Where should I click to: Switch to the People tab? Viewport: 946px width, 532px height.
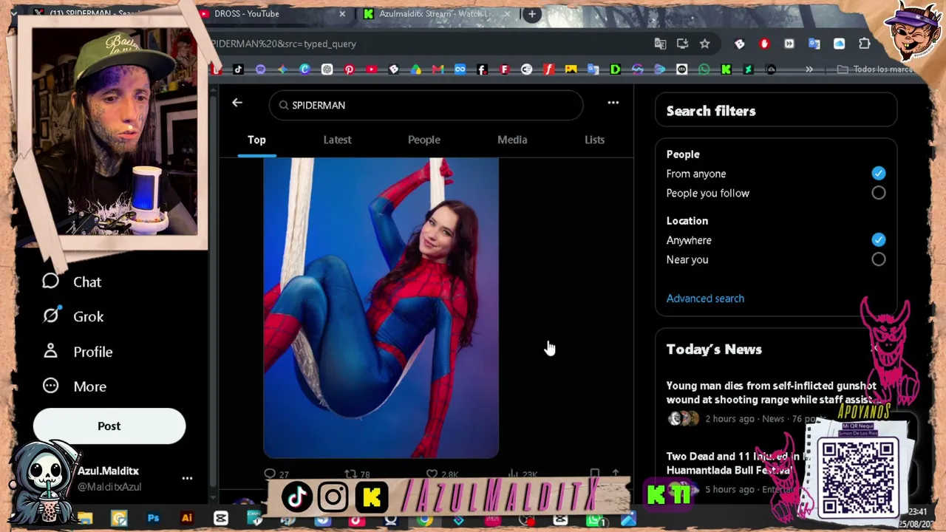[423, 140]
